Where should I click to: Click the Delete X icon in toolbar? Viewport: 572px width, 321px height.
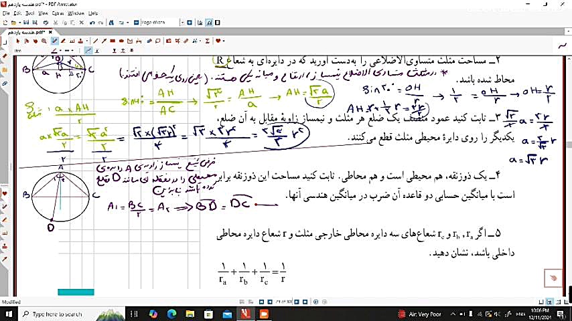coord(81,23)
